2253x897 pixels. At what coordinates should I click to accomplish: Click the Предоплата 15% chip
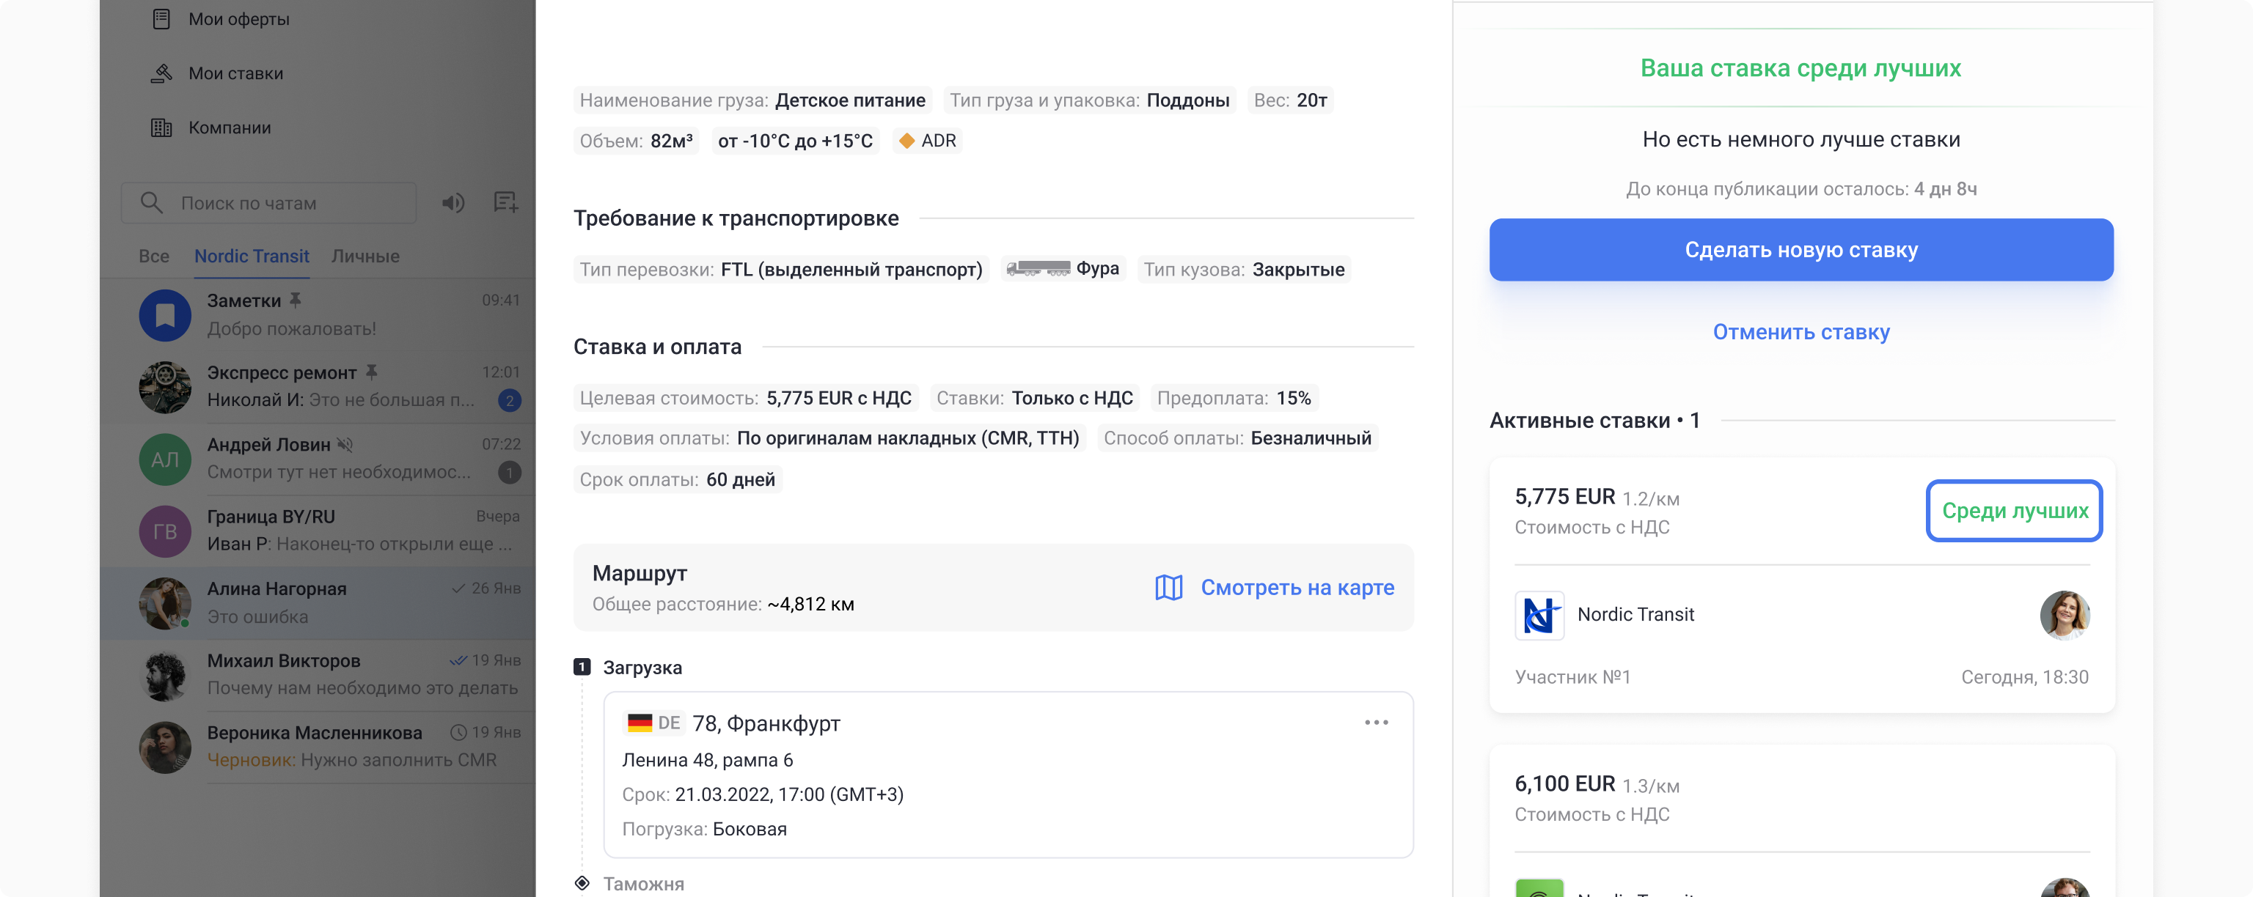[x=1233, y=398]
